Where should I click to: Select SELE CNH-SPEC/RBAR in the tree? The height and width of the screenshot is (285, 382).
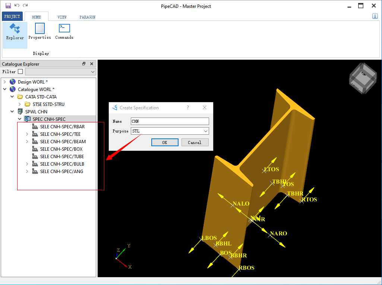pyautogui.click(x=62, y=126)
